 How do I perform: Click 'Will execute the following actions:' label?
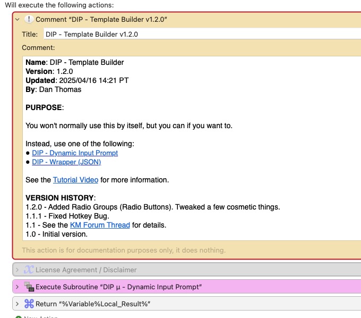(59, 5)
